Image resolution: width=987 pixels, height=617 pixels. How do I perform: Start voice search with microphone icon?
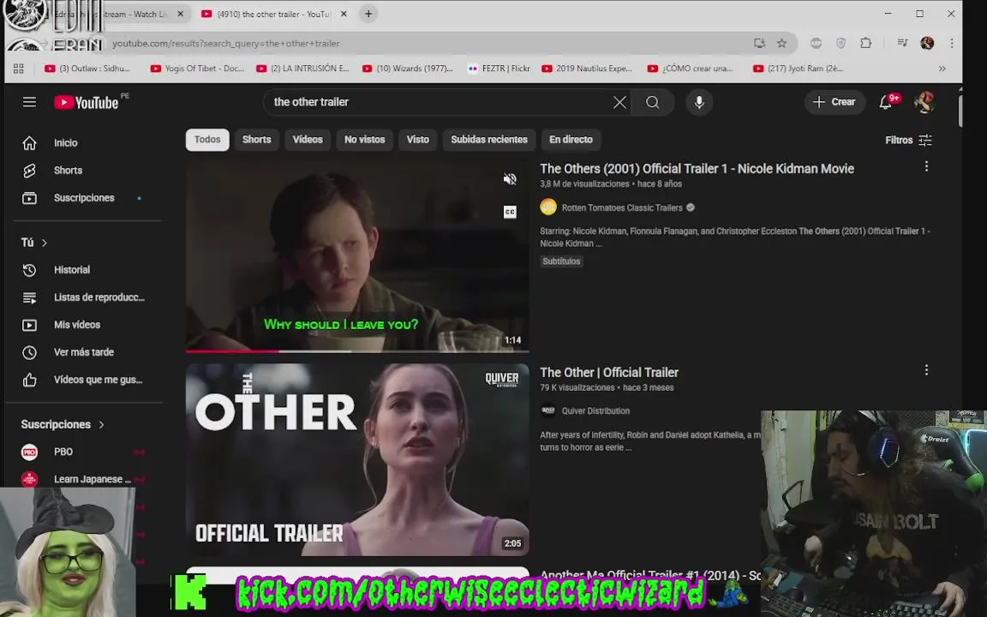[699, 102]
